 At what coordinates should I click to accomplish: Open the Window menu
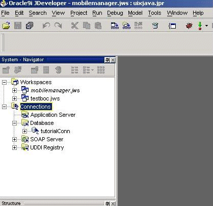click(x=177, y=13)
